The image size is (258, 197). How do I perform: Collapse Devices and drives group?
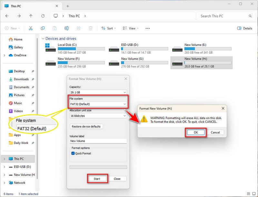point(43,39)
